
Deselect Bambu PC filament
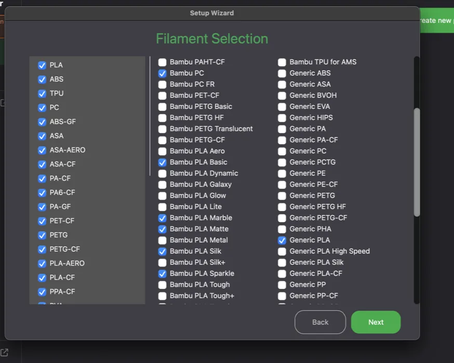pyautogui.click(x=162, y=73)
